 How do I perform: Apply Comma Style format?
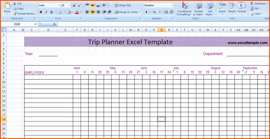pos(160,12)
